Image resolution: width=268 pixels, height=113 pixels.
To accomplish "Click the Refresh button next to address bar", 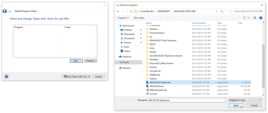I will 222,12.
